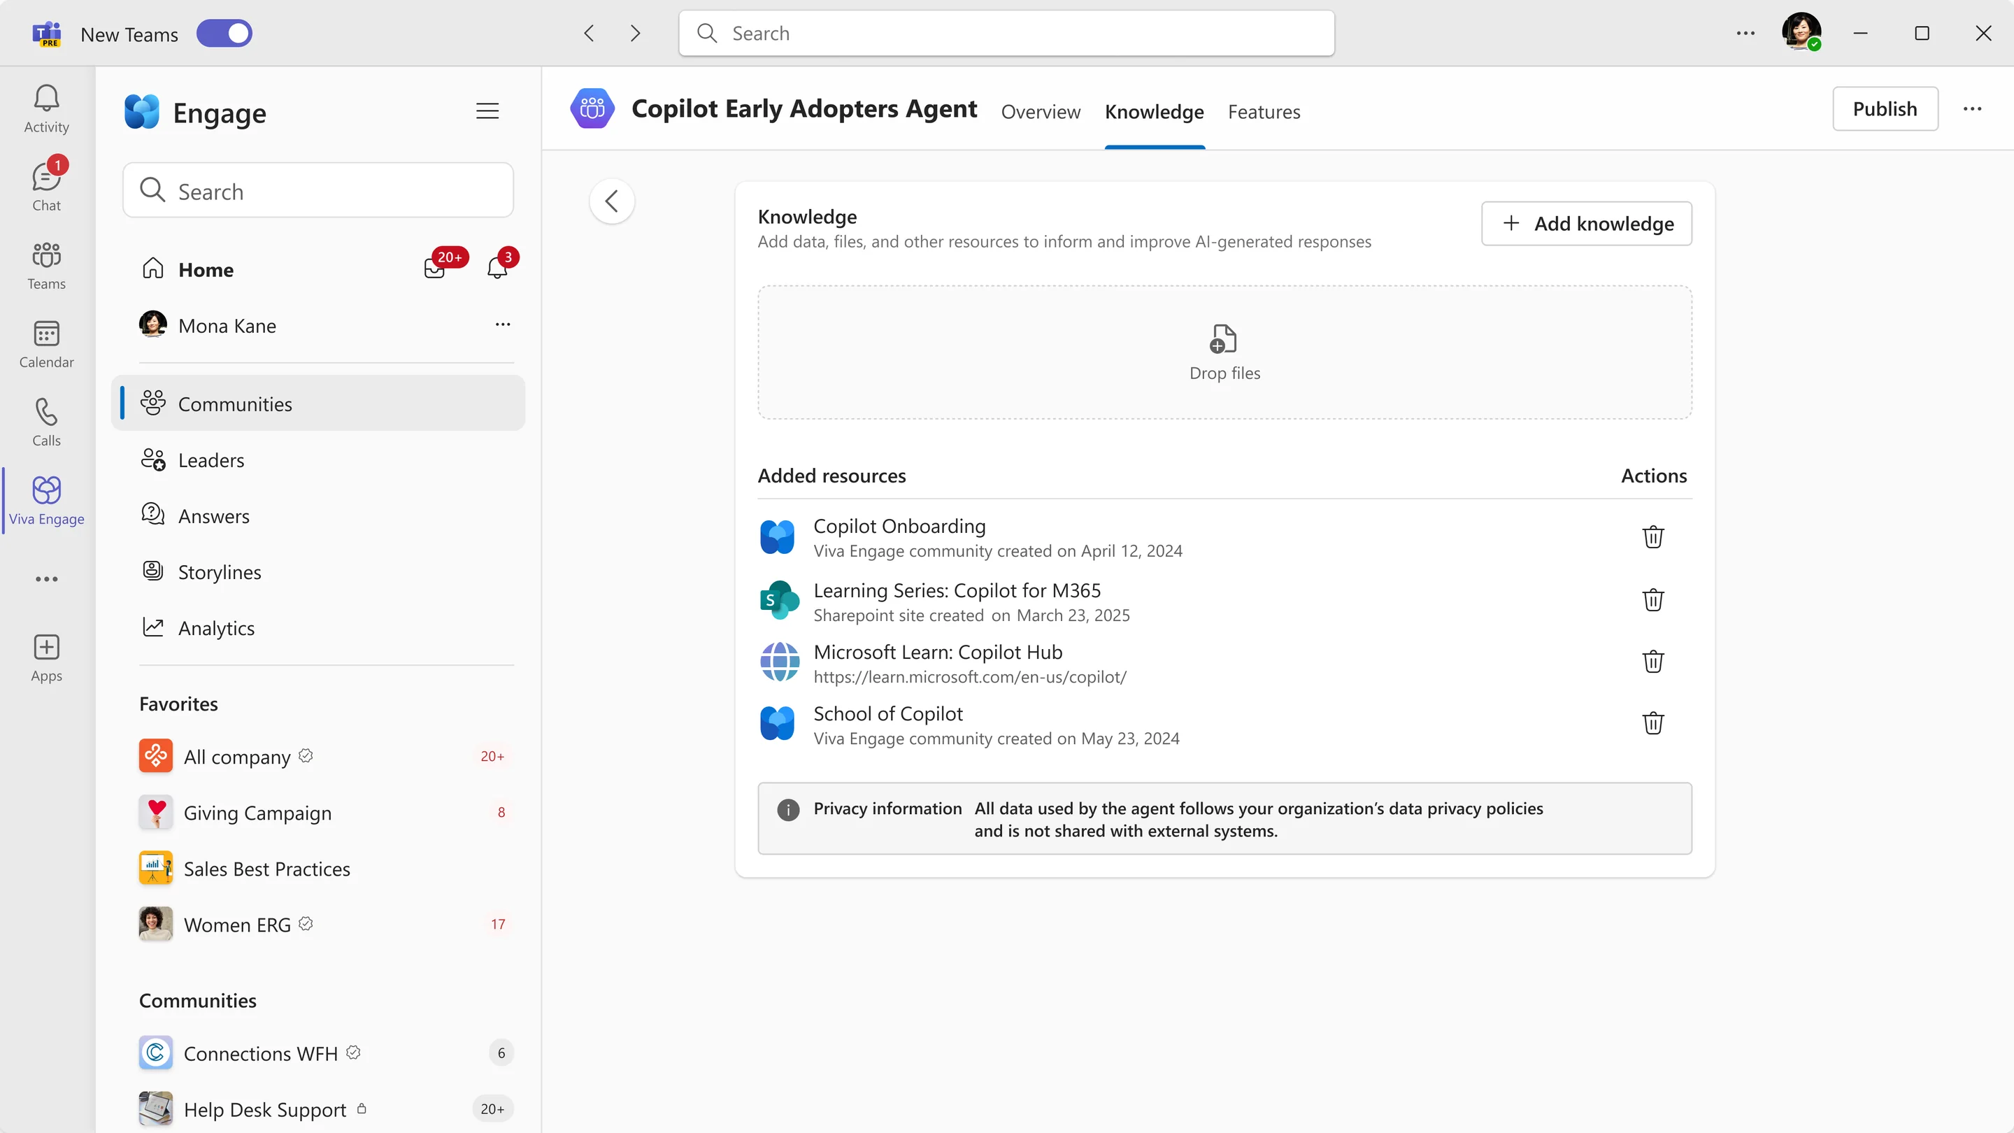This screenshot has width=2014, height=1133.
Task: Open the Activity bell in the rail
Action: [x=46, y=108]
